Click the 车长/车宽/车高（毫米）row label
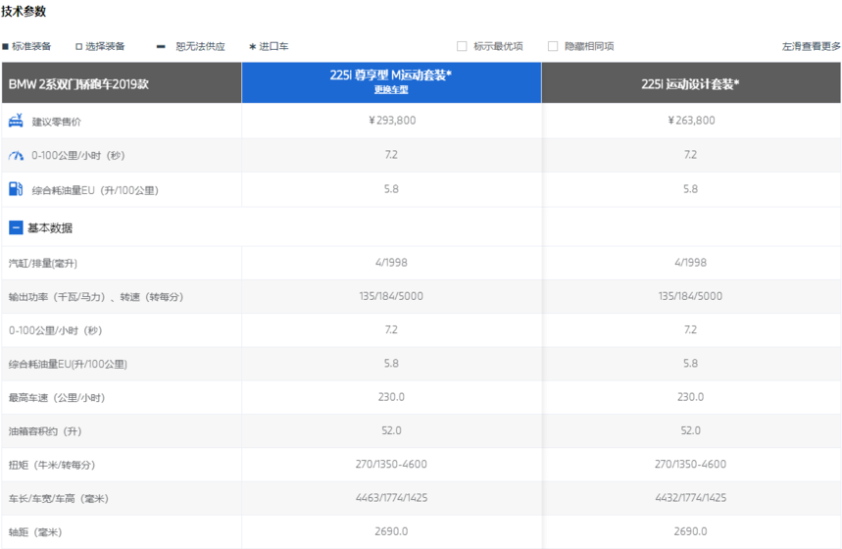The height and width of the screenshot is (549, 842). [x=59, y=498]
